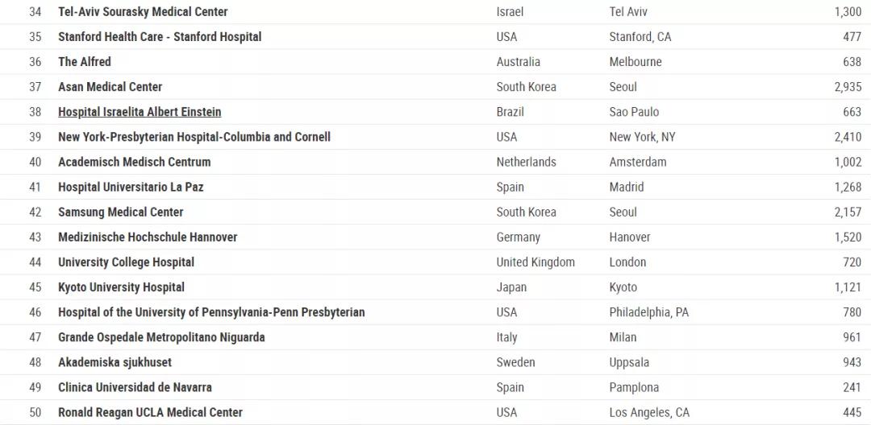This screenshot has height=425, width=871.
Task: Open Samsung Medical Center entry
Action: point(120,212)
